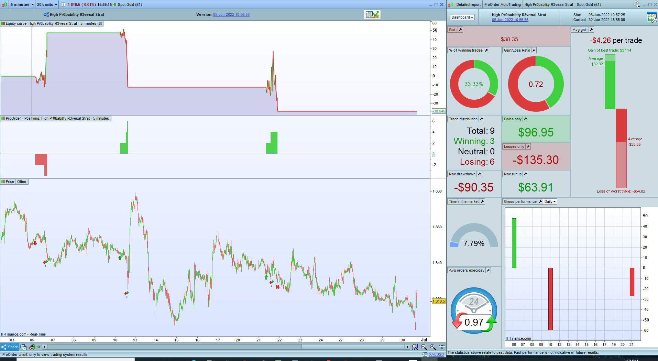
Task: Open the Dashboard dropdown
Action: [x=462, y=17]
